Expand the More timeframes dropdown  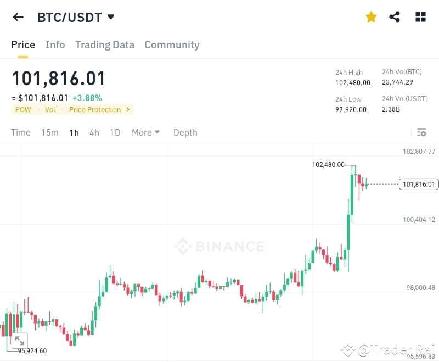pos(145,132)
